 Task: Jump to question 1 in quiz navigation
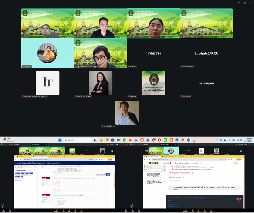(16, 174)
